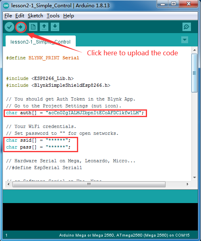Click the line number '1' in status bar

(x=6, y=235)
